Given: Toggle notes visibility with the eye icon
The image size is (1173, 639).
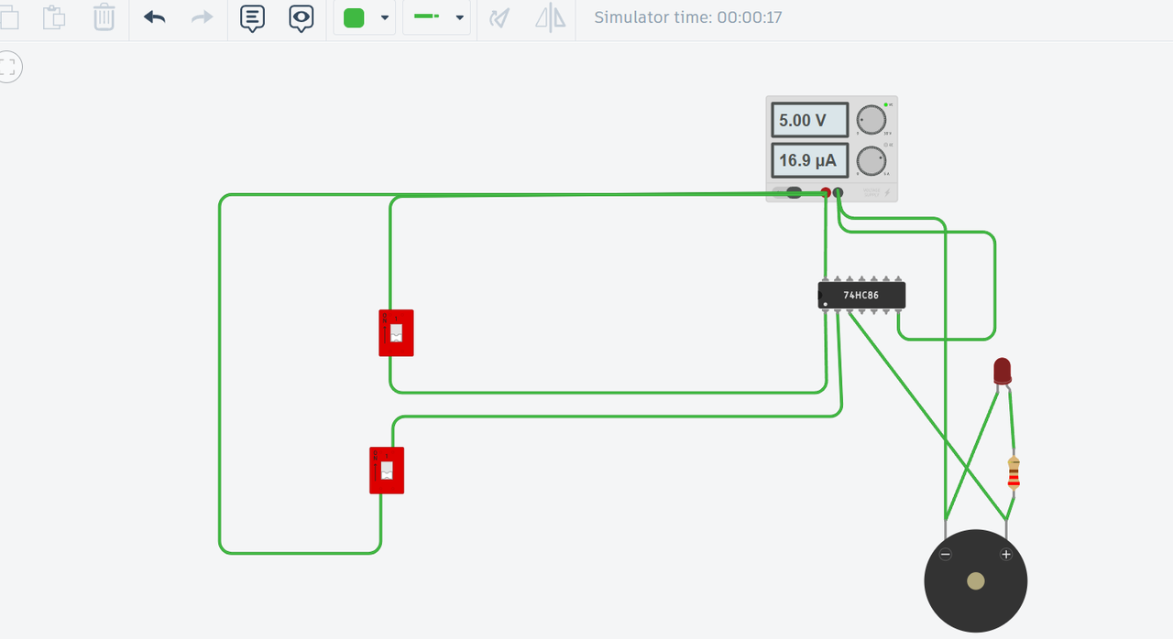Looking at the screenshot, I should pos(301,17).
